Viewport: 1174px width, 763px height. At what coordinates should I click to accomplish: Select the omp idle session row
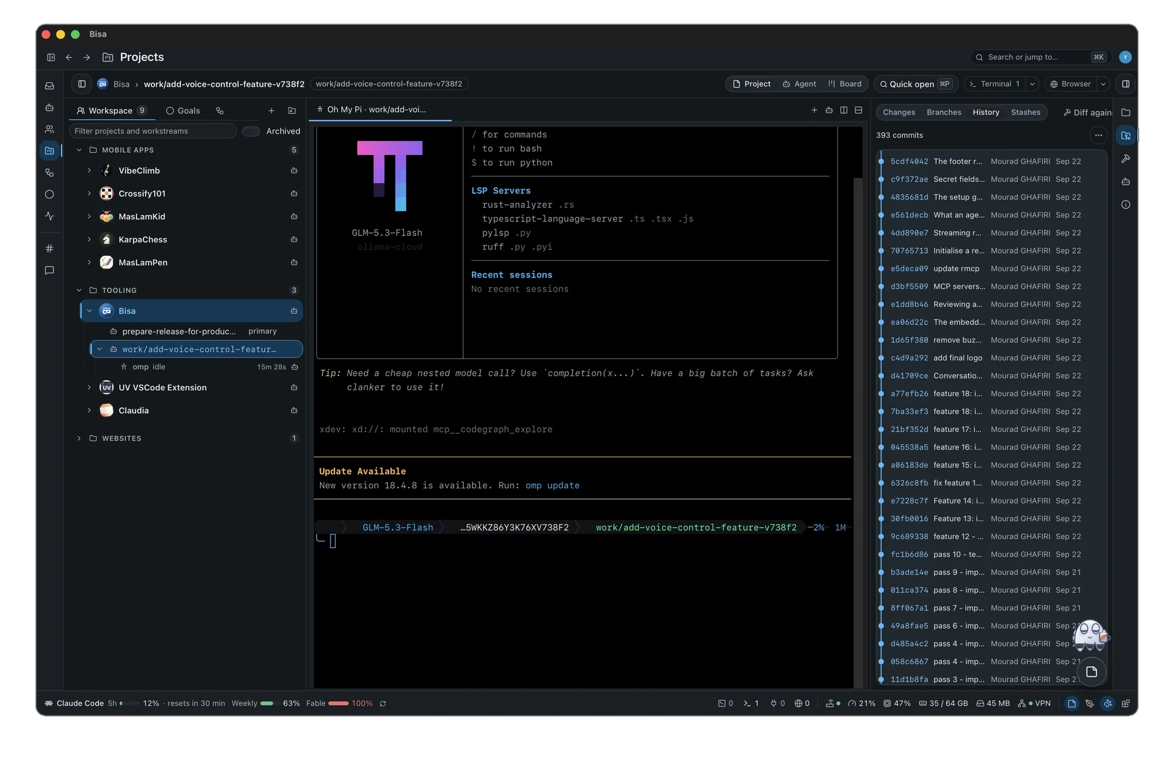(200, 367)
